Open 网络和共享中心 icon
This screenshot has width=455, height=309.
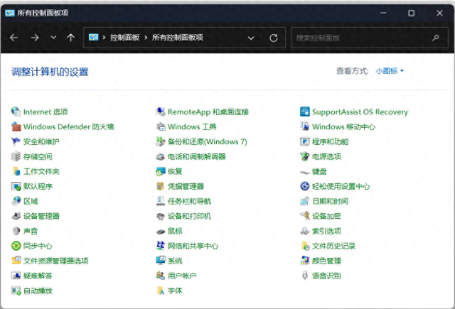click(161, 246)
